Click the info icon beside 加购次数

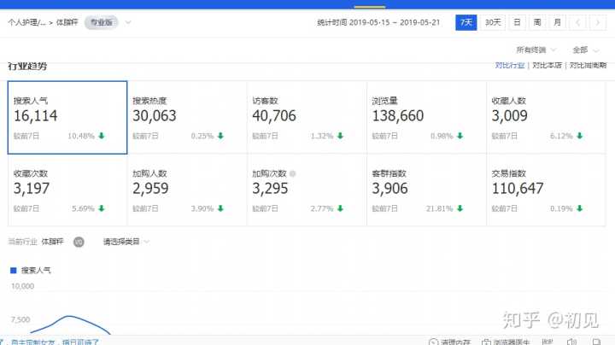[x=292, y=173]
